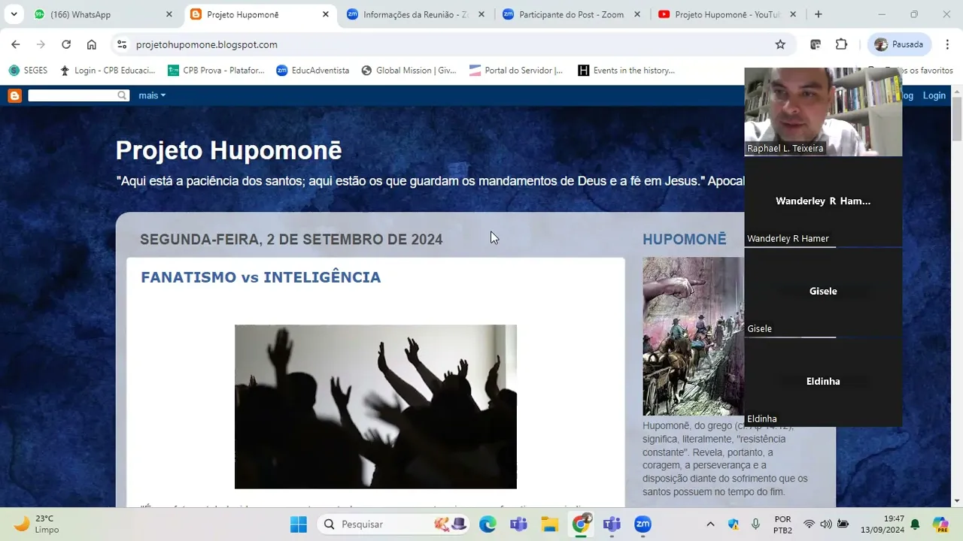Open the Portal do Servidor bookmark
This screenshot has height=541, width=963.
click(516, 71)
